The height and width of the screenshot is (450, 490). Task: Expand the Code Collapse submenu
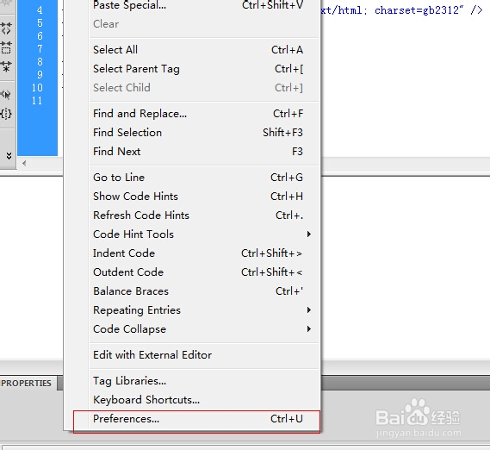tap(197, 329)
